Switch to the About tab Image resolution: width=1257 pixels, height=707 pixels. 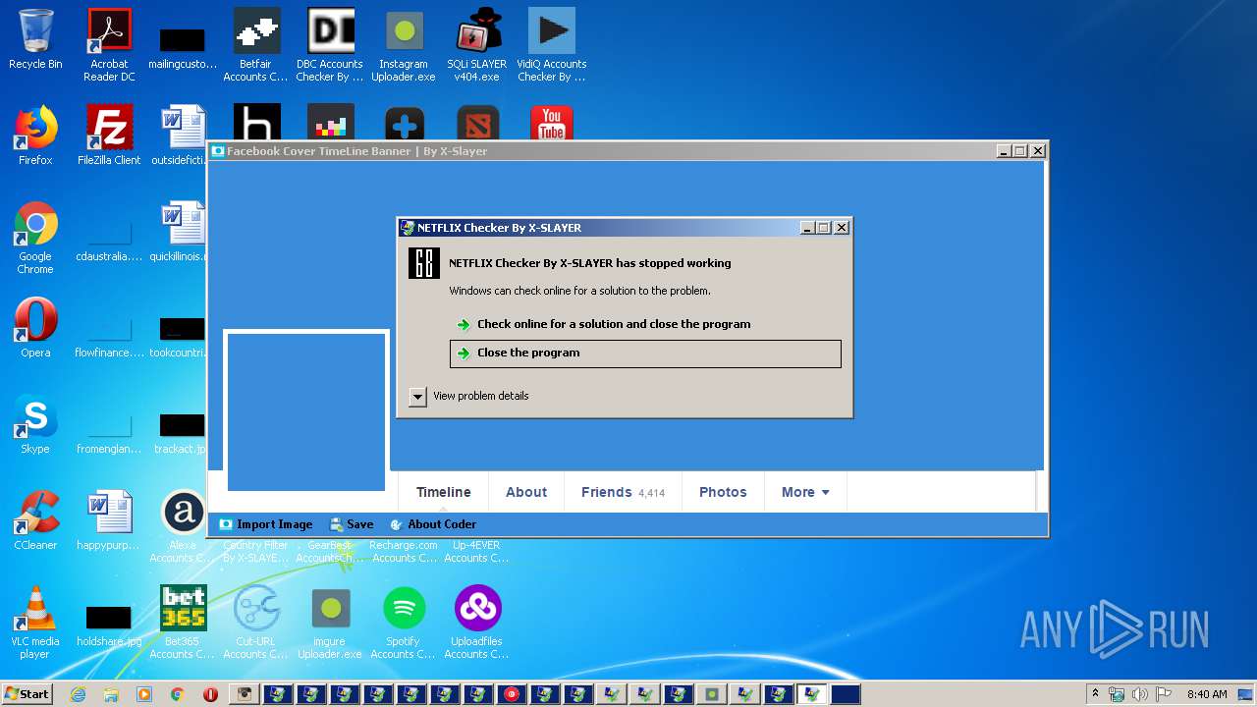tap(526, 492)
